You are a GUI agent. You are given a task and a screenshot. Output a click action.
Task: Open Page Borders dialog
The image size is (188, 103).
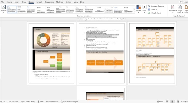[x=186, y=9]
